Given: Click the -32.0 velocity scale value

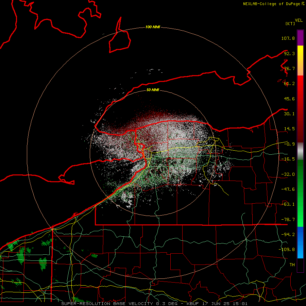Looking at the screenshot, I should (288, 174).
